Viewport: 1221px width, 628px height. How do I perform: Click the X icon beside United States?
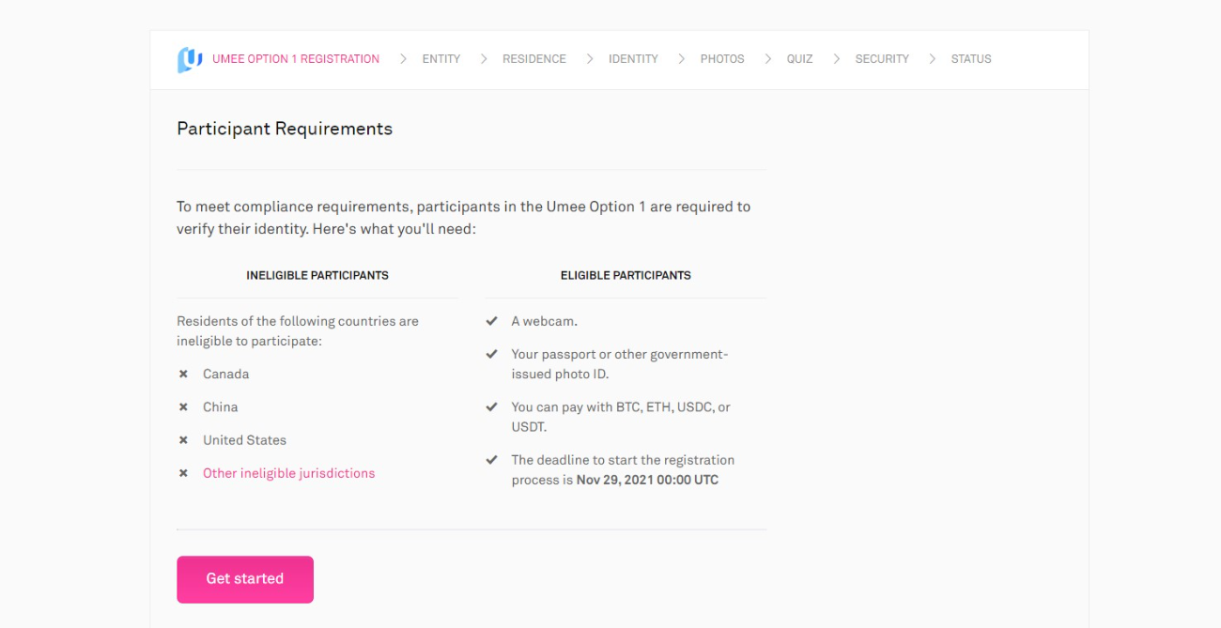click(183, 440)
